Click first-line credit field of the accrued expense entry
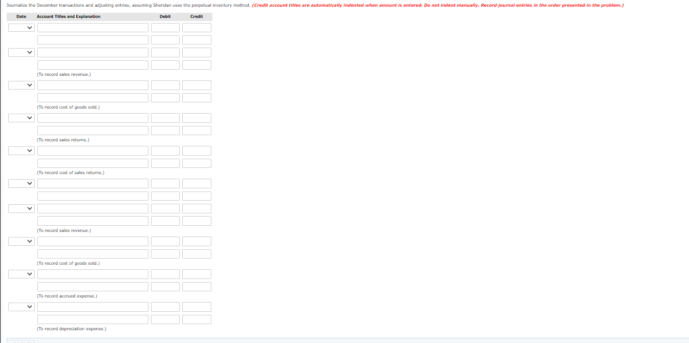 (197, 274)
